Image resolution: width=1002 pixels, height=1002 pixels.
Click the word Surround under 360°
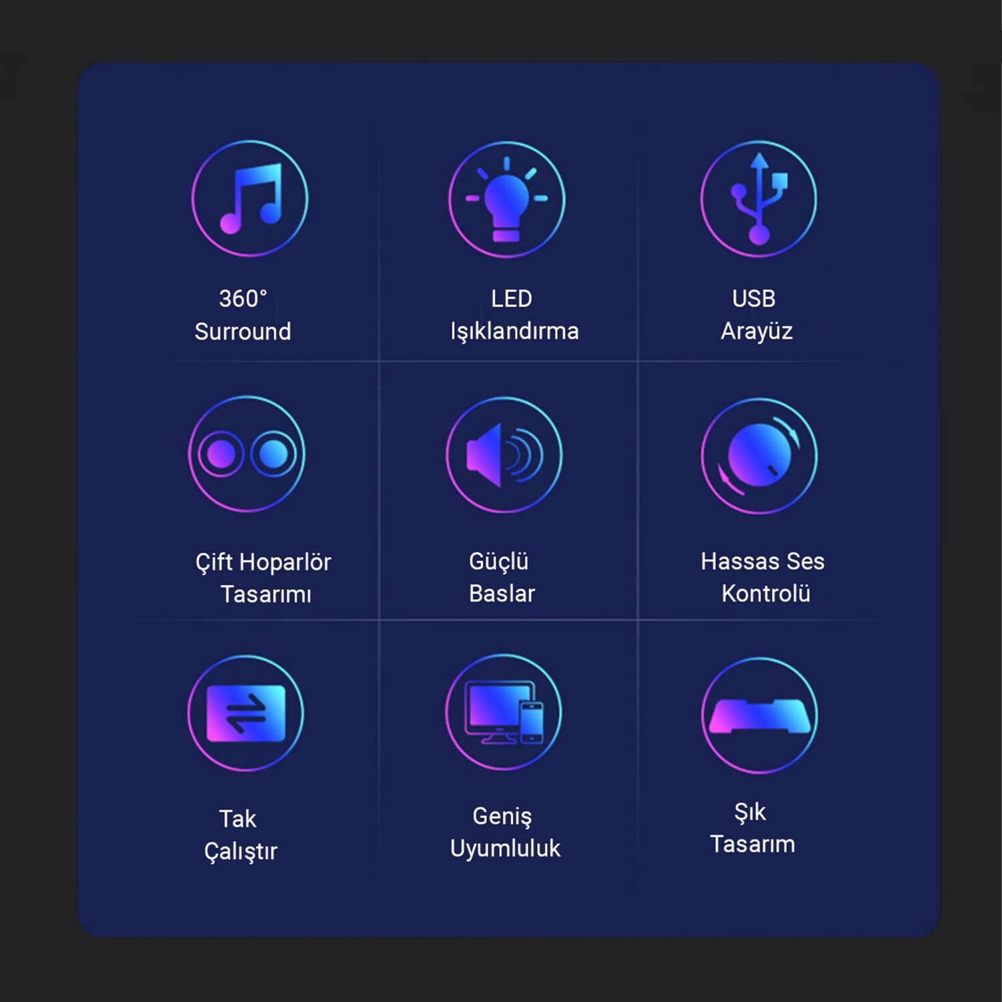(x=243, y=331)
